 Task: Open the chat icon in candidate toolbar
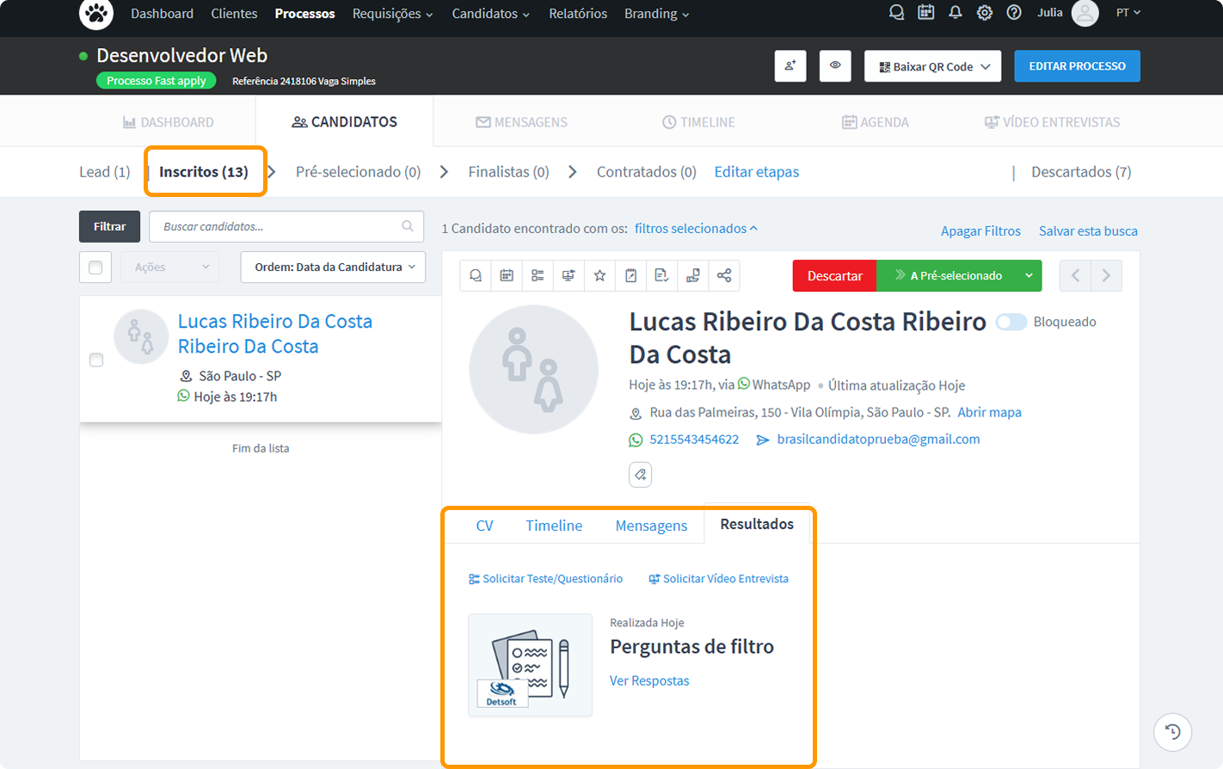coord(476,275)
